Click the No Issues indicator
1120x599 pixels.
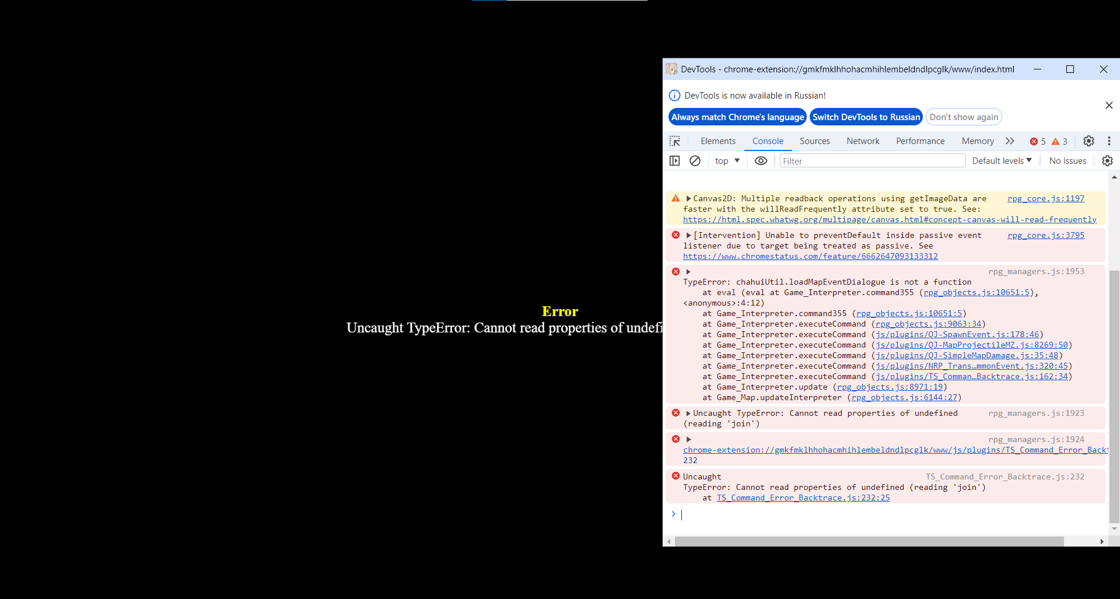[x=1067, y=161]
